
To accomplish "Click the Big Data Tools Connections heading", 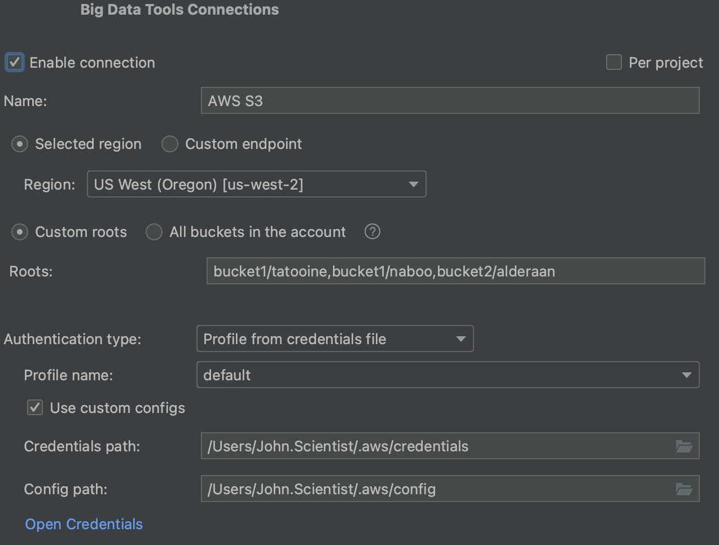I will (x=179, y=10).
